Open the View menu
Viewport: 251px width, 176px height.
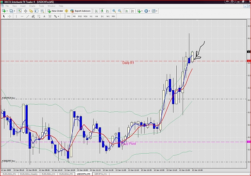[14, 6]
